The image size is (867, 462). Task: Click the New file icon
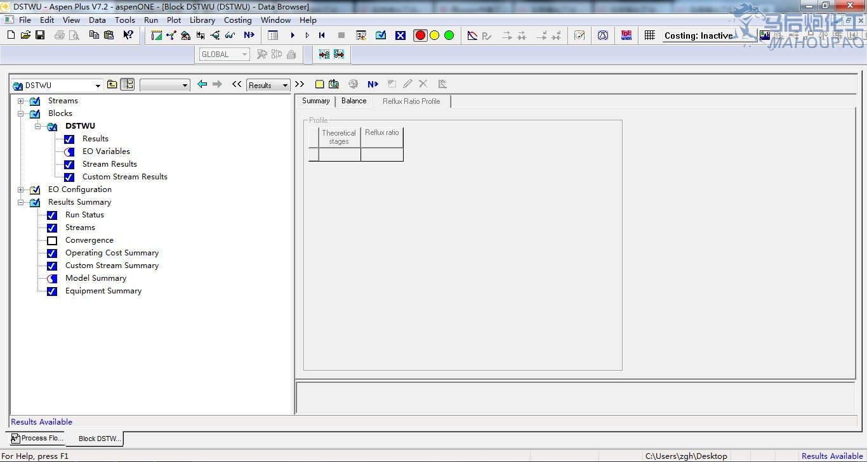point(11,35)
